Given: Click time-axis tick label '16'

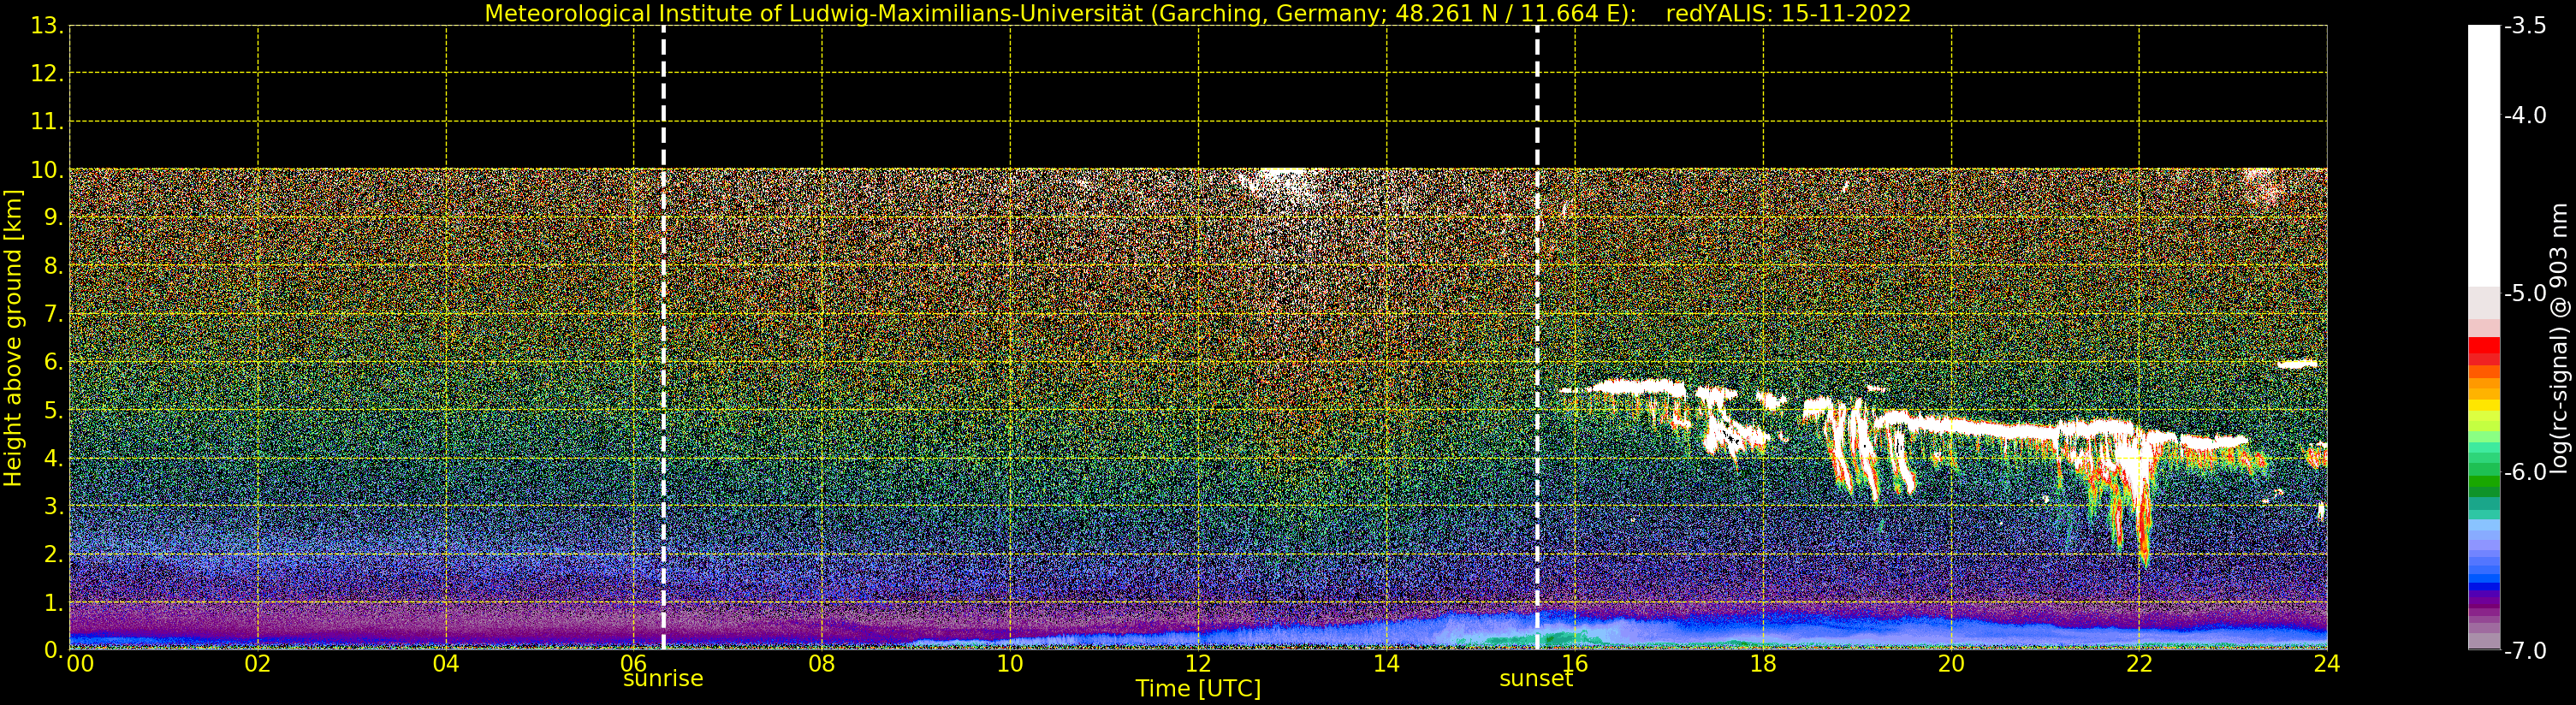Looking at the screenshot, I should pos(1575,664).
